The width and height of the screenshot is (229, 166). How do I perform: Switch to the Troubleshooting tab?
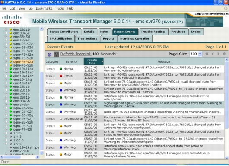153,32
